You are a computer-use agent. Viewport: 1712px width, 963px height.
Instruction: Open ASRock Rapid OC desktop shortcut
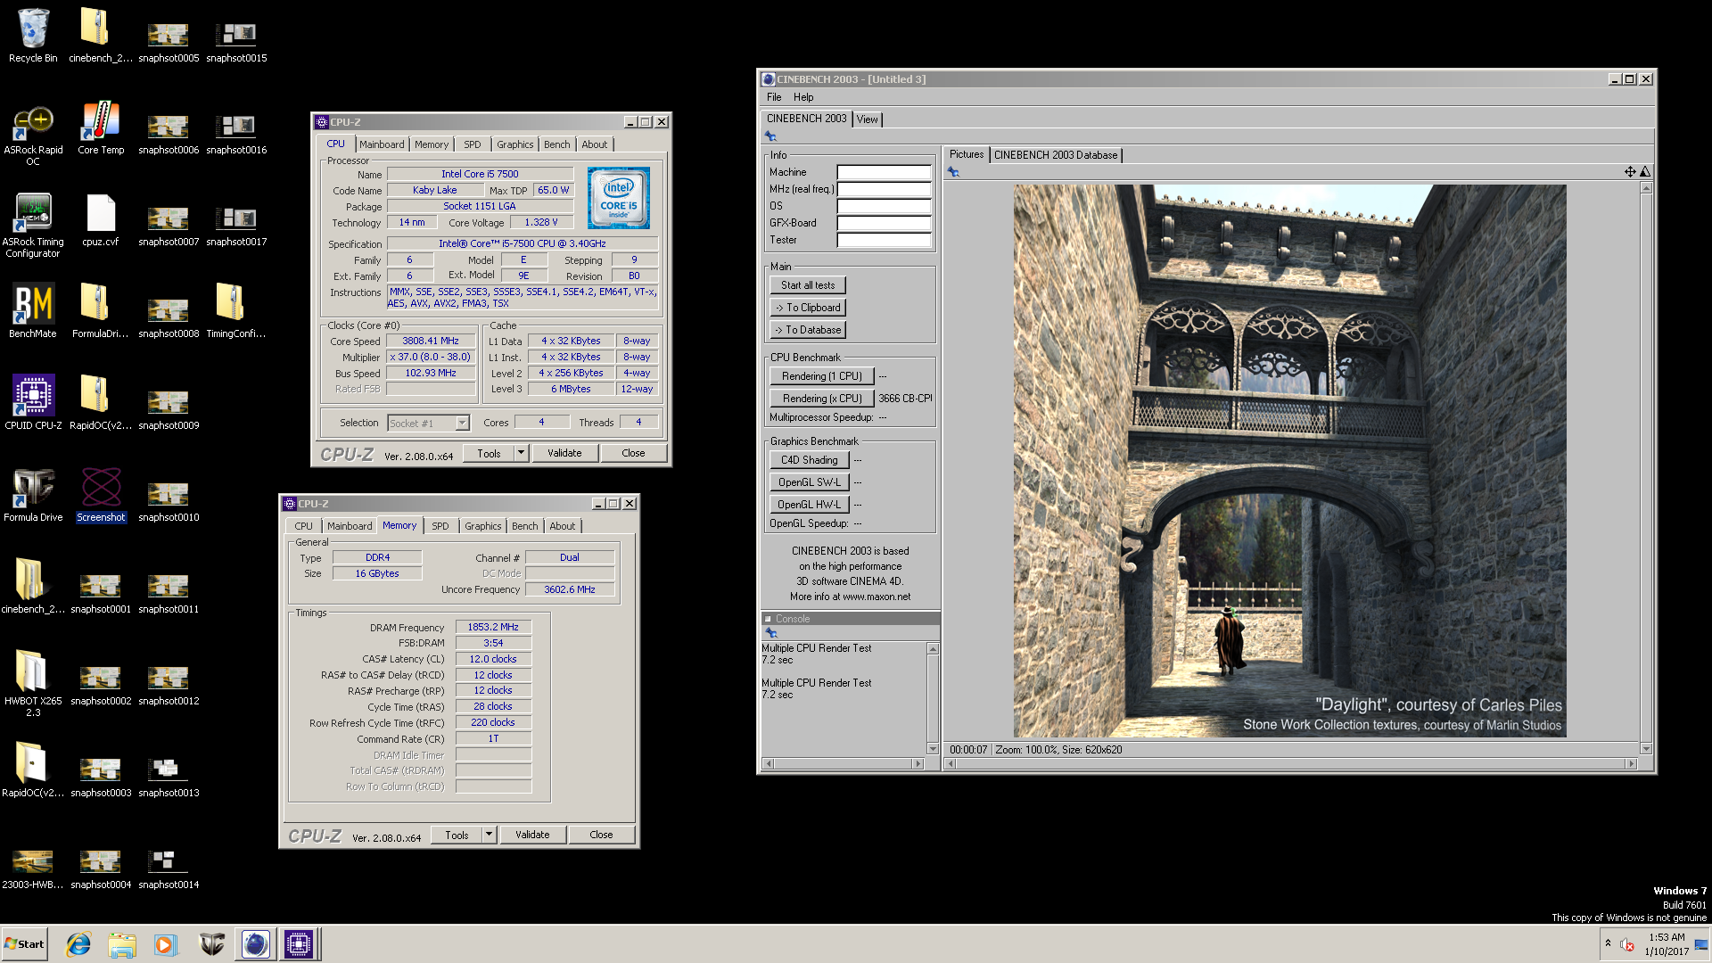point(33,134)
